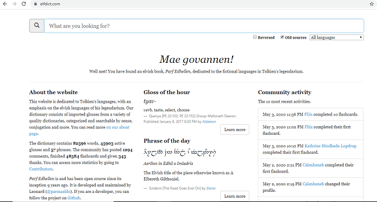Open the Contributors link
377x202 pixels.
(41, 169)
